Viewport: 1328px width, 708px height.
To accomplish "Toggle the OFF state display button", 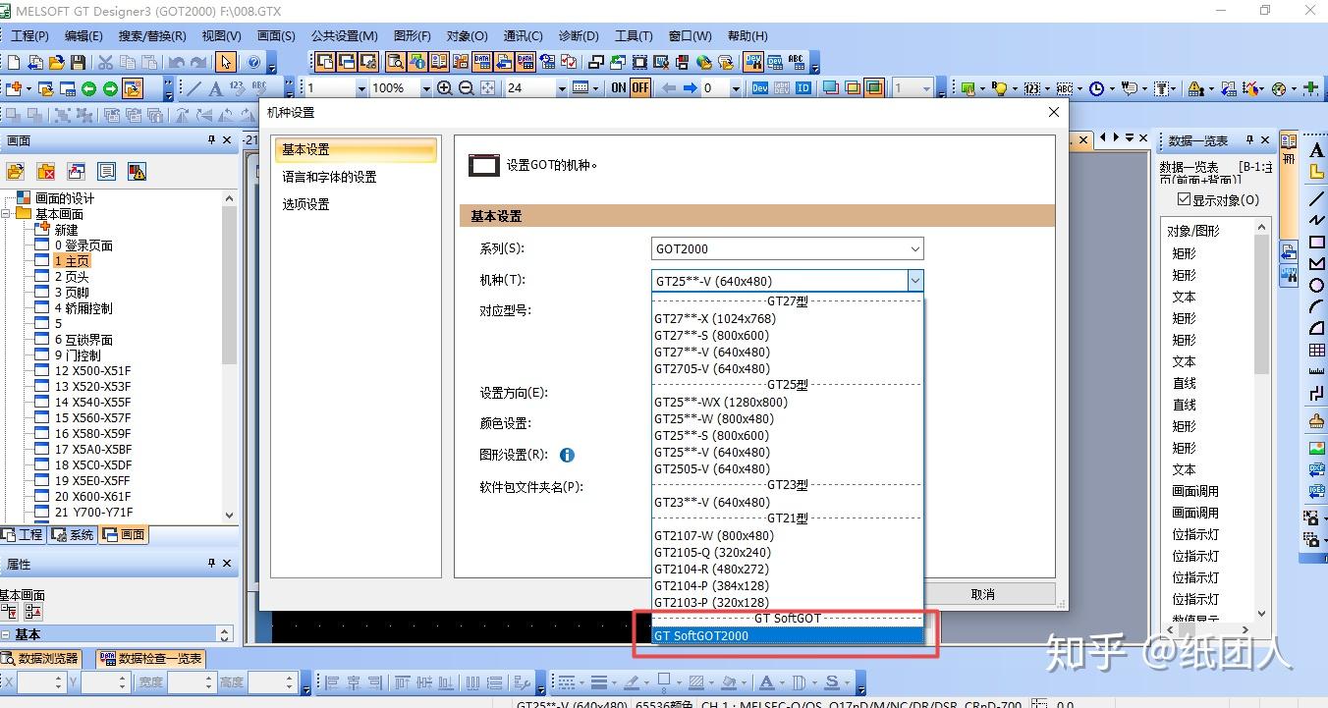I will [x=638, y=87].
